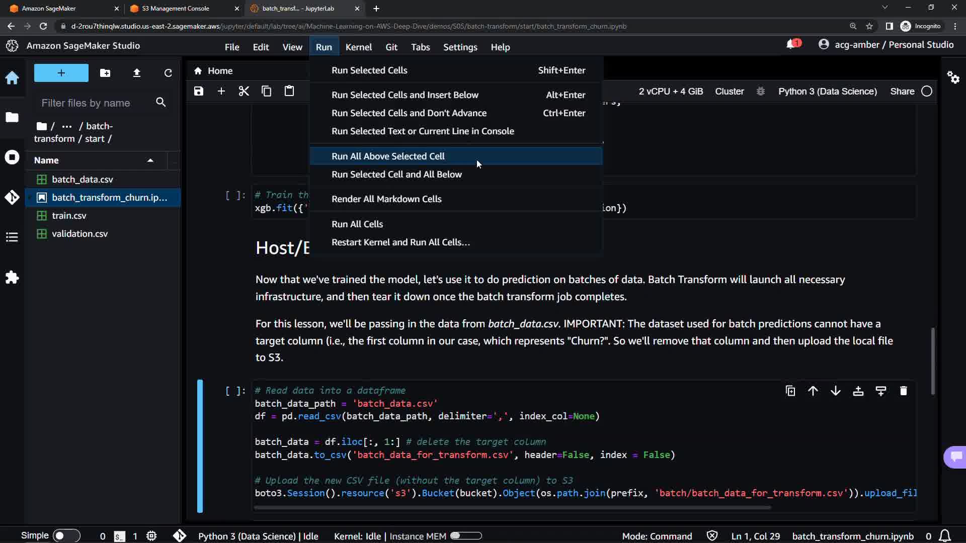Screen dimensions: 966x543
Task: Click the Save notebook icon
Action: click(199, 91)
